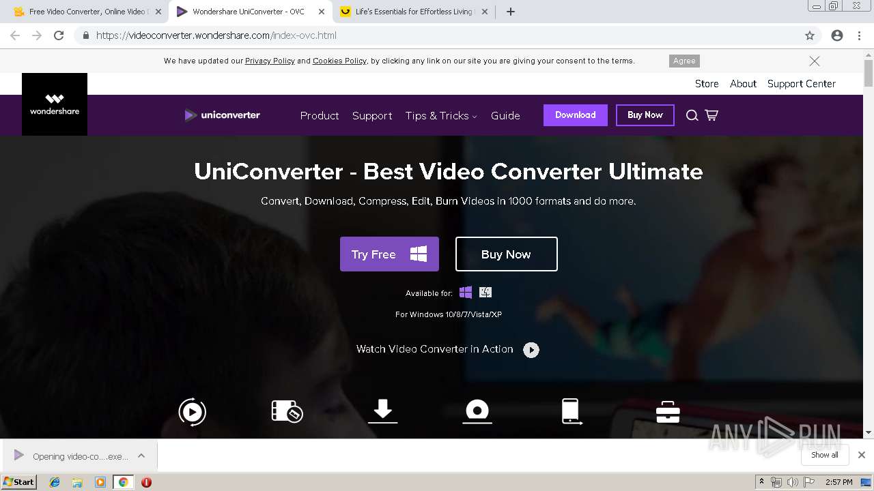Open the Chrome three-dot menu
Viewport: 874px width, 491px height.
[x=860, y=35]
